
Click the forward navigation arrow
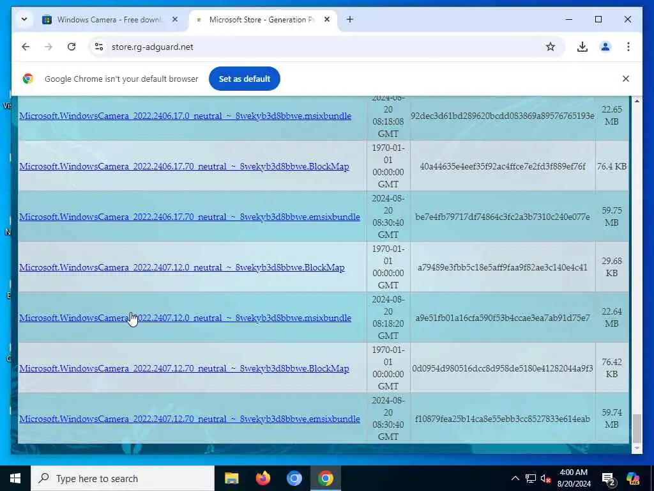tap(49, 47)
